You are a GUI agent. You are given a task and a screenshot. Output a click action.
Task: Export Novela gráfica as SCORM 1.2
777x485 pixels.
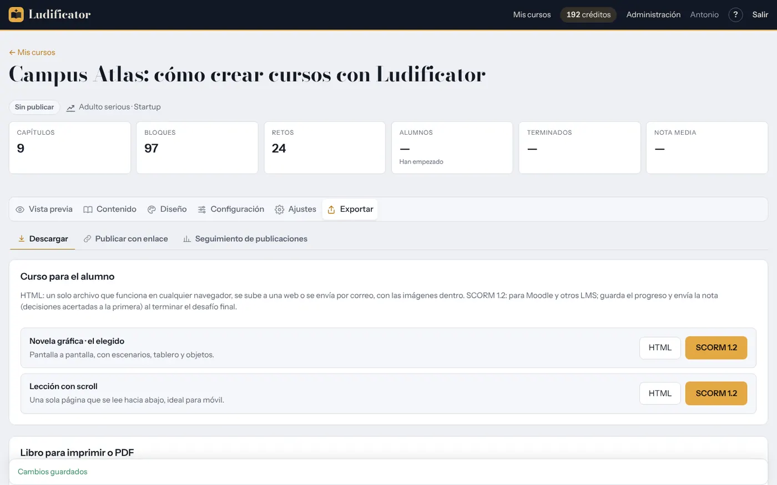(716, 348)
